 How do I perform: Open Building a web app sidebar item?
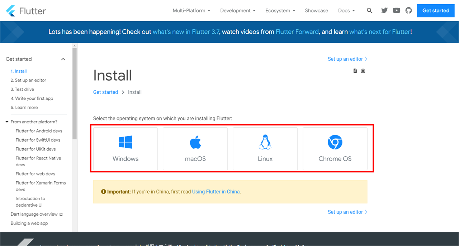click(29, 223)
